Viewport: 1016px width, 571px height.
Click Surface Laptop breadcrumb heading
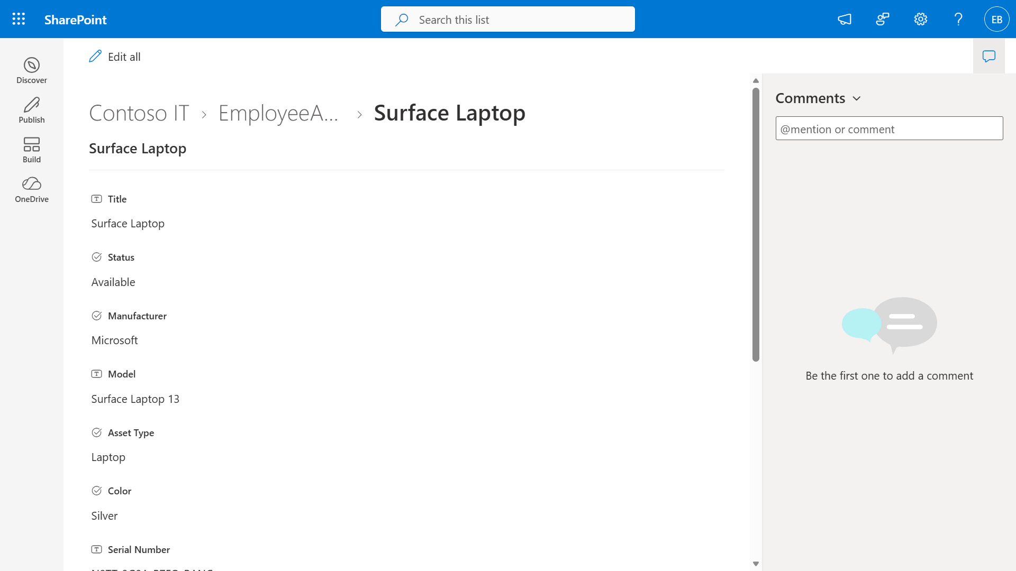click(x=450, y=113)
